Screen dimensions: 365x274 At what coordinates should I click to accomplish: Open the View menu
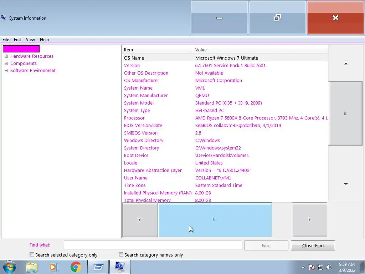tap(30, 39)
